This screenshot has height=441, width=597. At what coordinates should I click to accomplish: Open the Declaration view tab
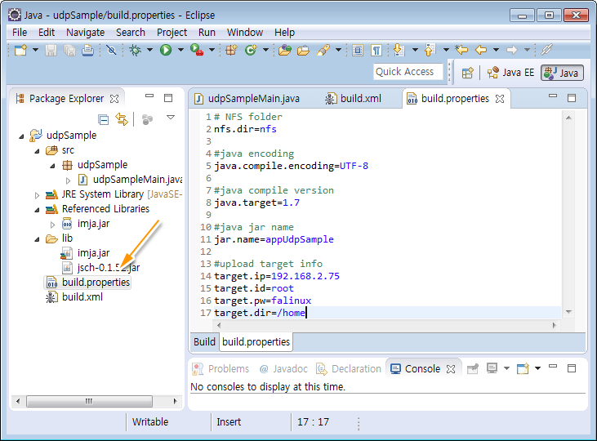[349, 368]
